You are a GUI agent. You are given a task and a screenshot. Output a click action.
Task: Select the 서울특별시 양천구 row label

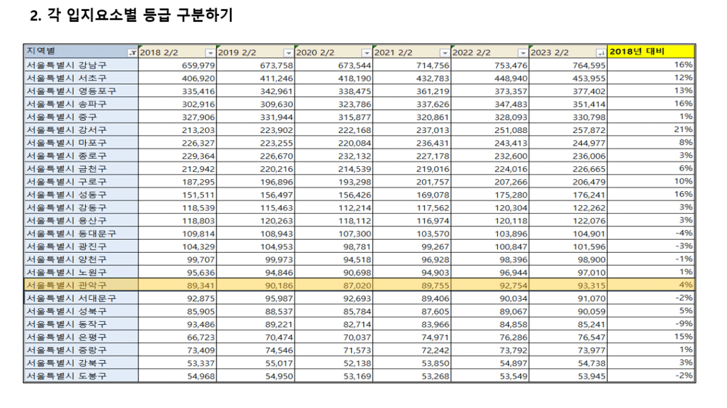pos(81,260)
